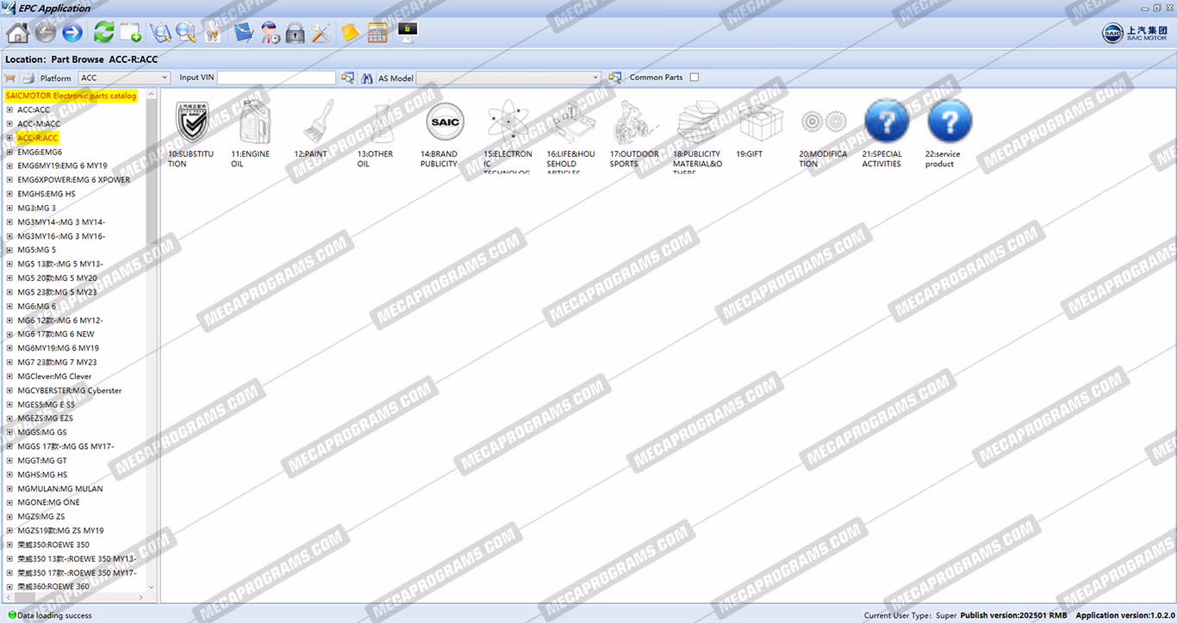Toggle the Common Parts checkbox

694,78
